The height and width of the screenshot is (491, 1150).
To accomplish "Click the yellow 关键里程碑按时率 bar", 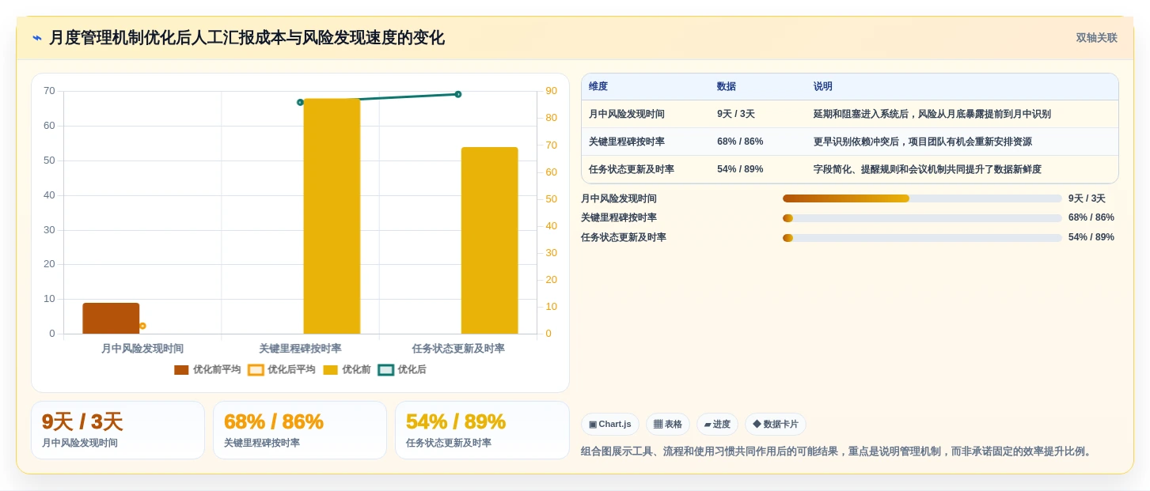I will (x=332, y=216).
